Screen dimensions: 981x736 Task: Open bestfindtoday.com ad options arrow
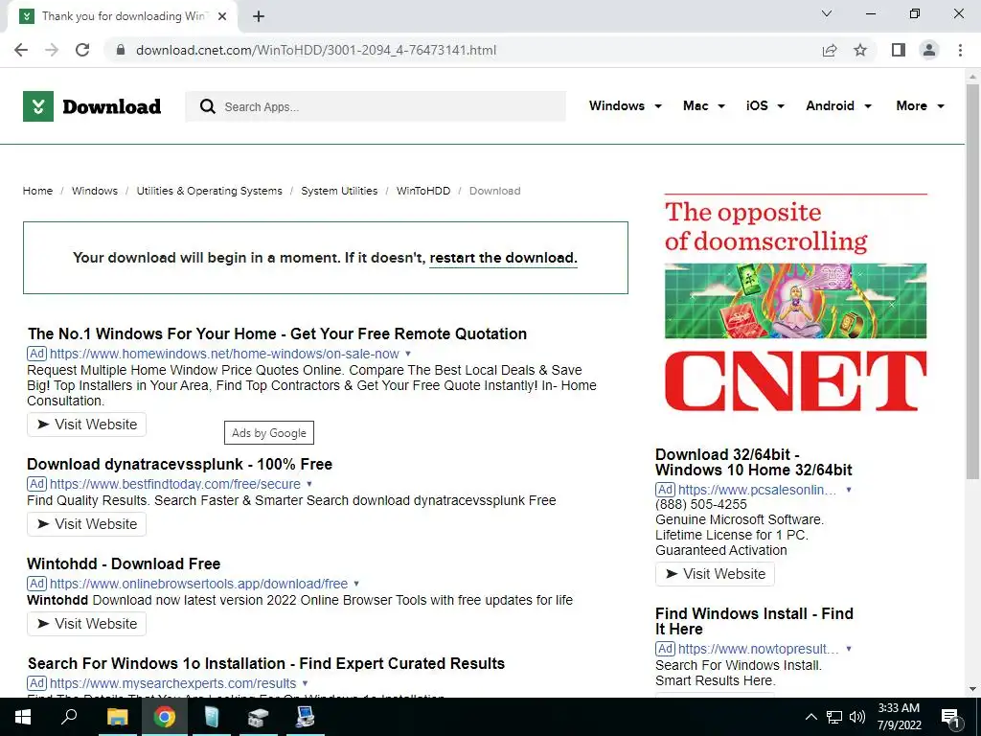coord(309,484)
